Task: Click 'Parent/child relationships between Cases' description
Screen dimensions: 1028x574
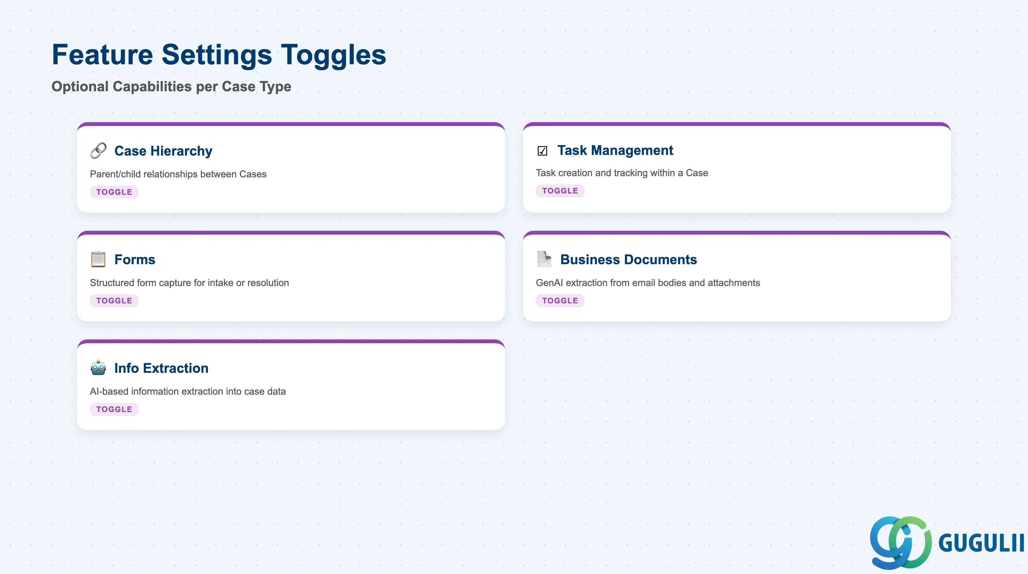Action: pyautogui.click(x=178, y=174)
